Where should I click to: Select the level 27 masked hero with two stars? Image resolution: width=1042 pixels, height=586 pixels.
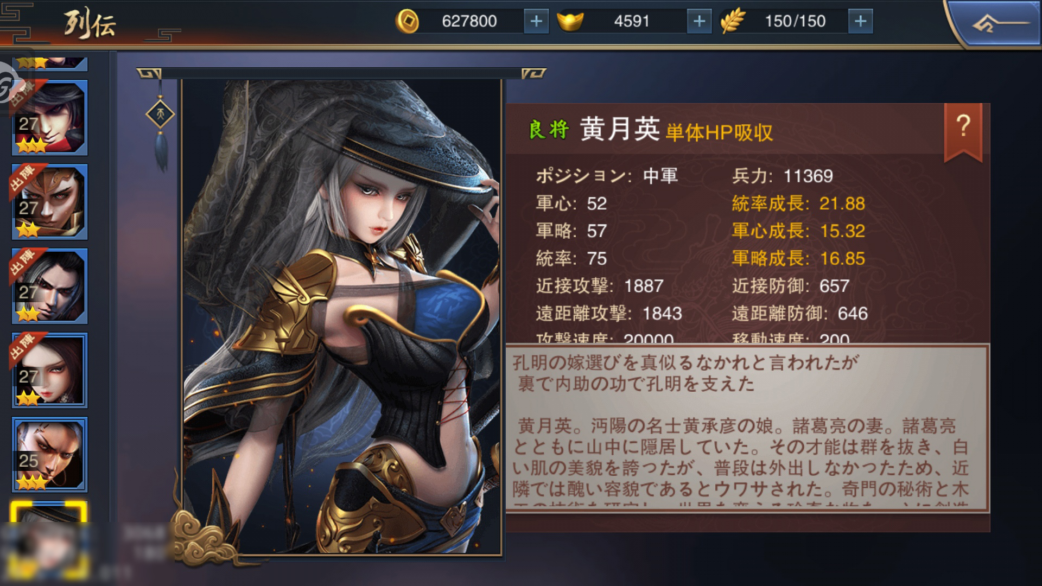49,201
